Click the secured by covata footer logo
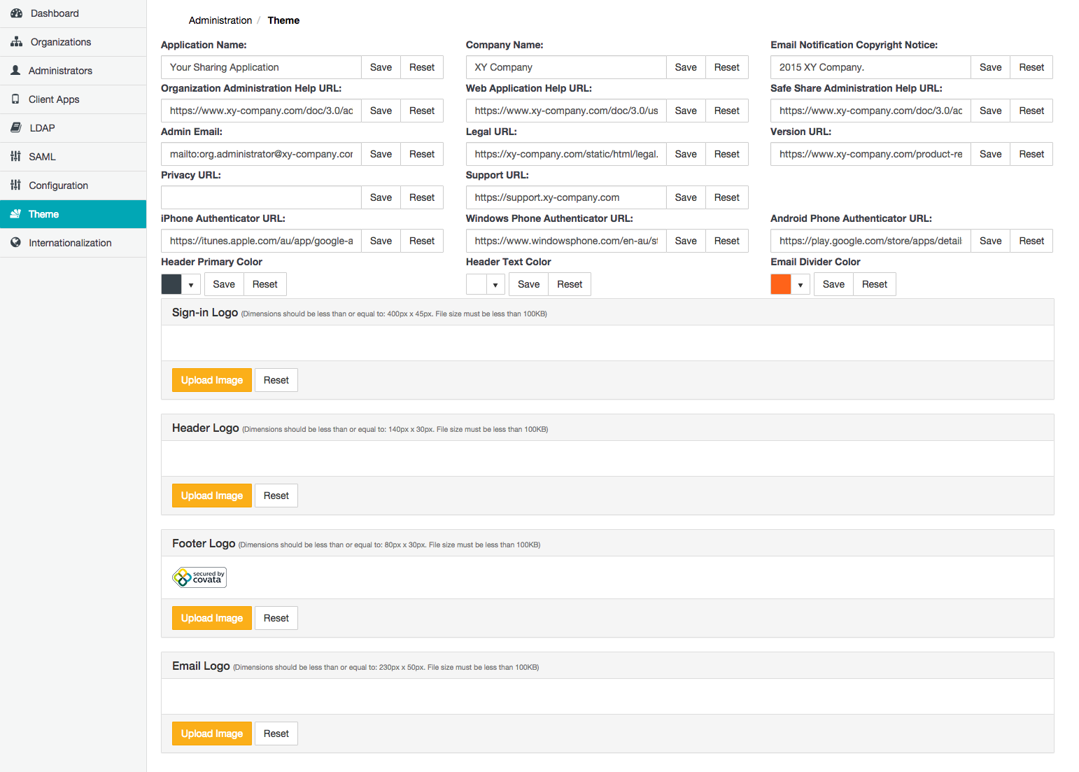This screenshot has height=772, width=1079. pos(199,577)
